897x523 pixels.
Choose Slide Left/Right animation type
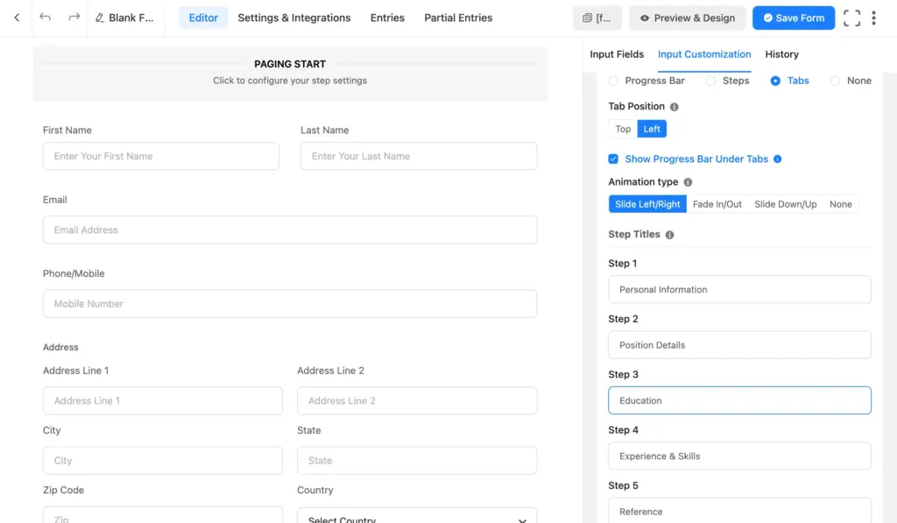coord(647,204)
